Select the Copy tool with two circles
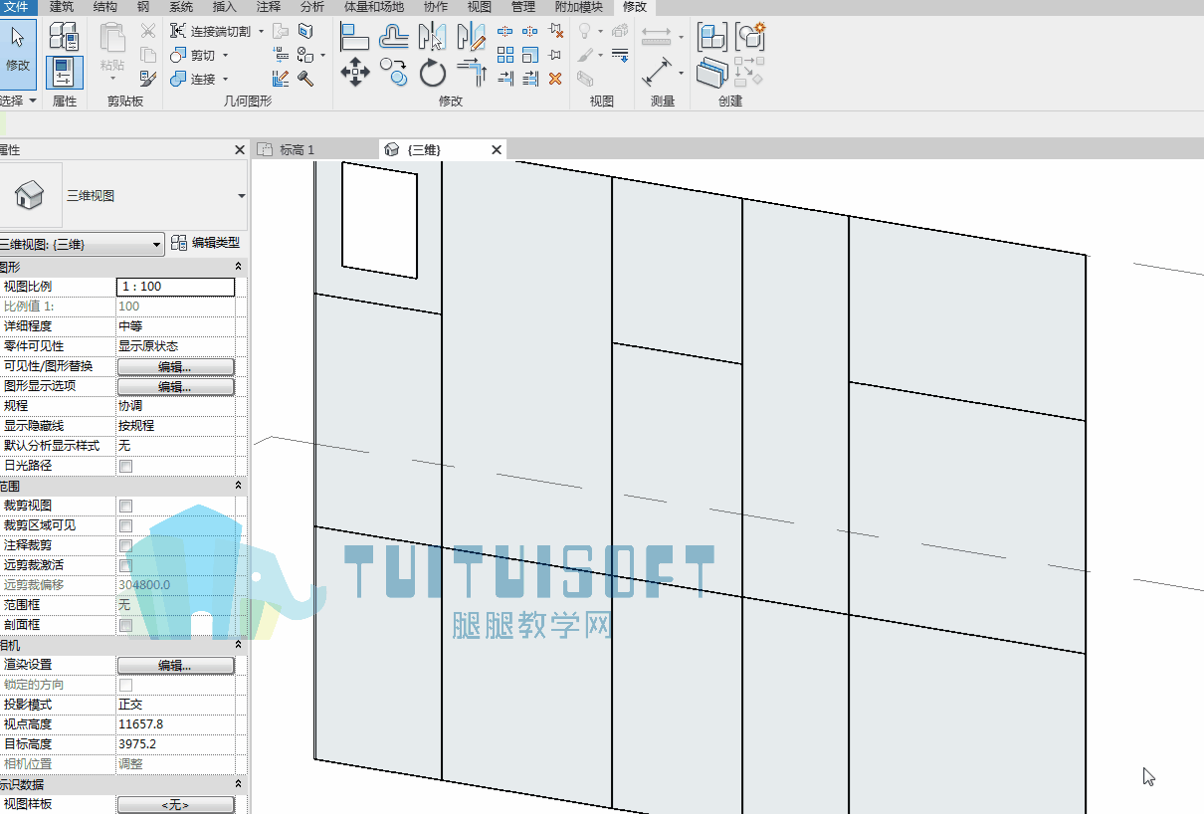Image resolution: width=1204 pixels, height=814 pixels. pos(394,72)
